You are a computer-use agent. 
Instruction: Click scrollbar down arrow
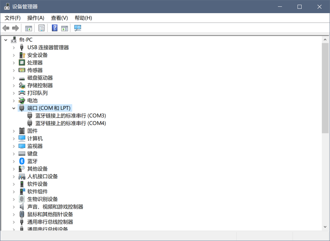click(325, 227)
